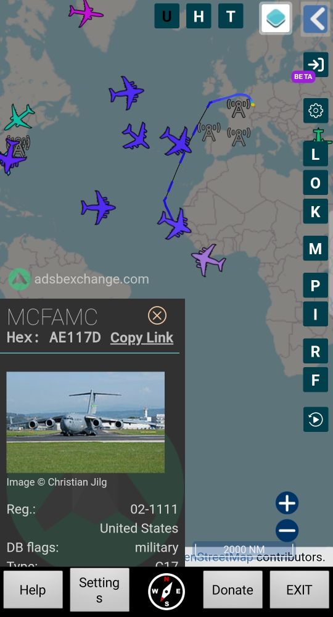Image resolution: width=333 pixels, height=617 pixels.
Task: Click the Copy Link link
Action: pos(142,337)
